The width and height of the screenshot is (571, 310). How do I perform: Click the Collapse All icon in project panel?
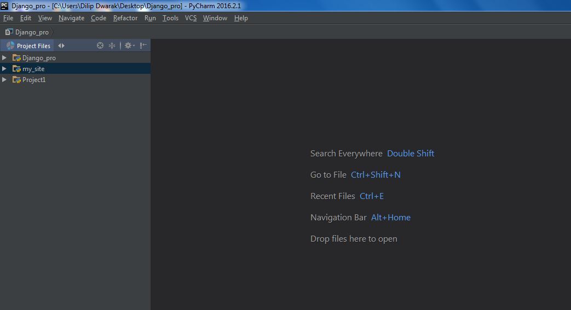pos(112,45)
